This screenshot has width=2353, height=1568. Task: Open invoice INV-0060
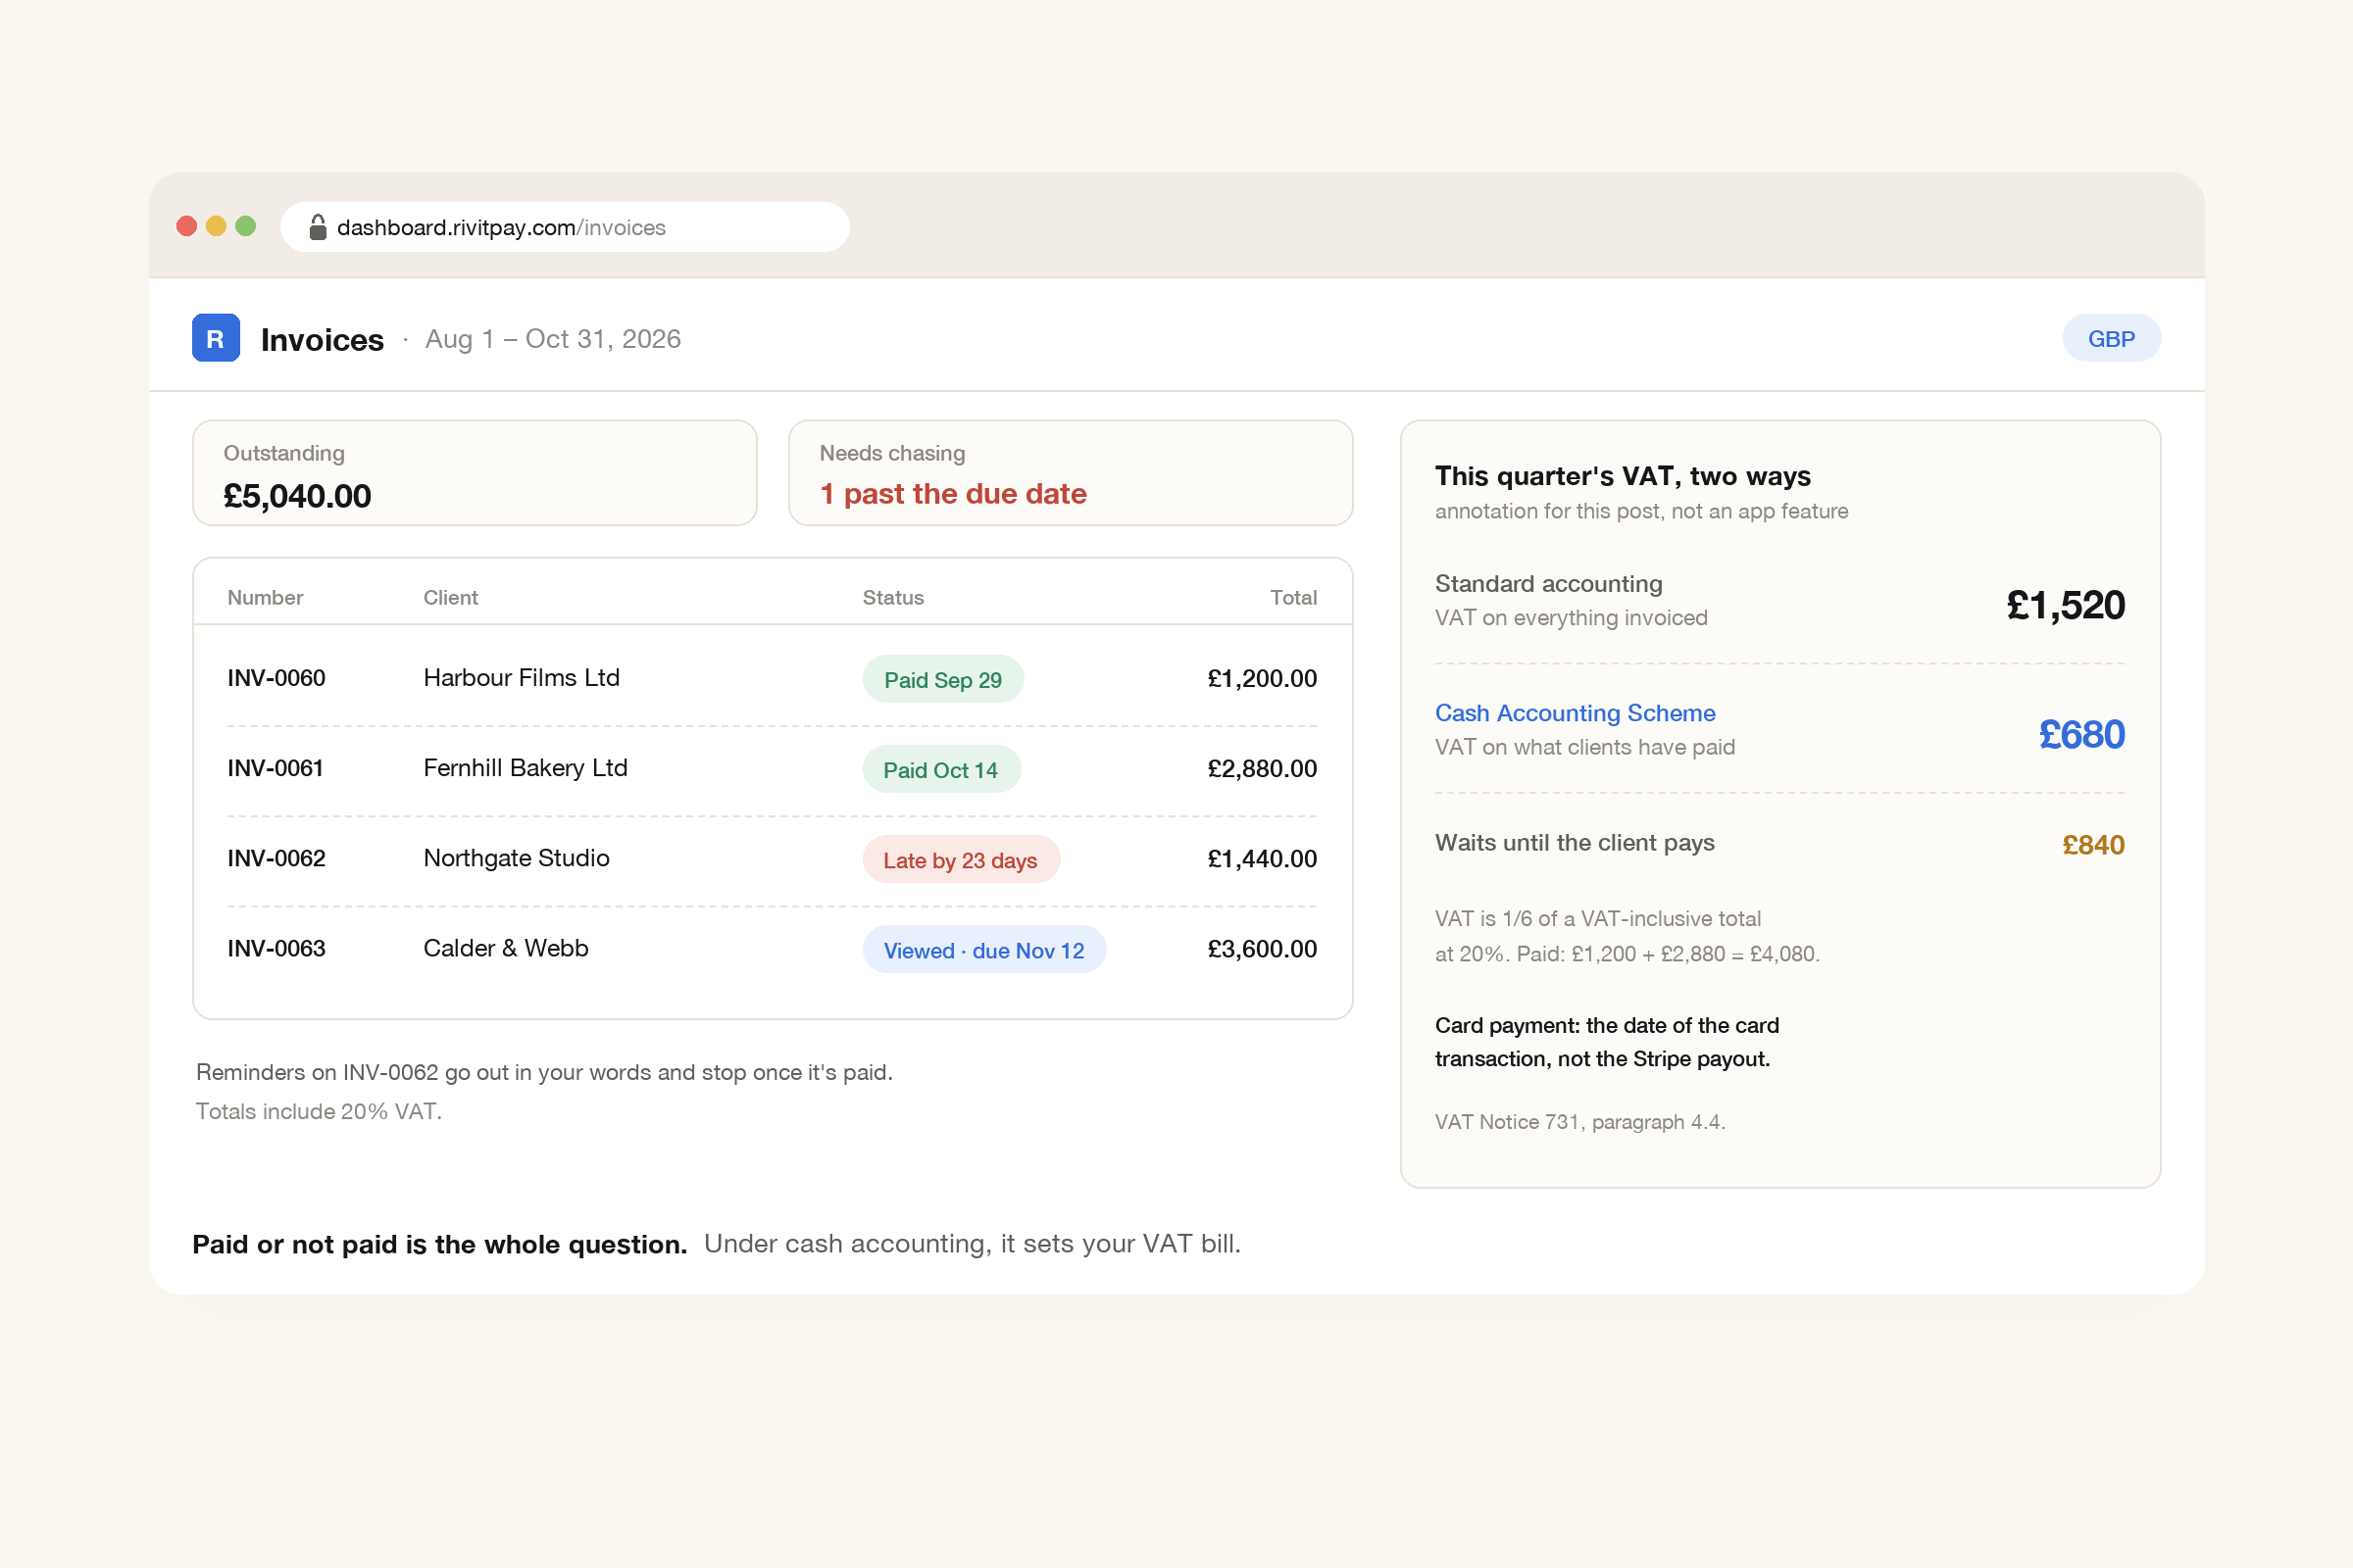coord(276,678)
